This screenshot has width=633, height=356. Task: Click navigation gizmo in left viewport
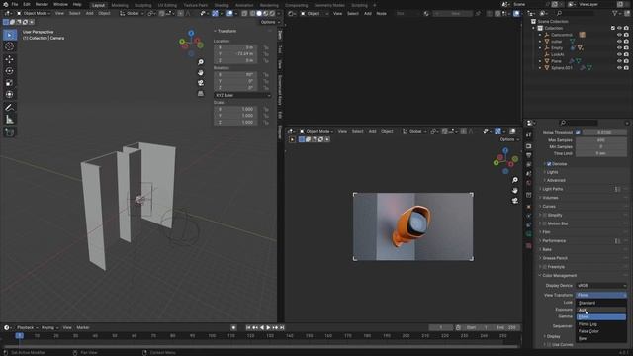[191, 42]
